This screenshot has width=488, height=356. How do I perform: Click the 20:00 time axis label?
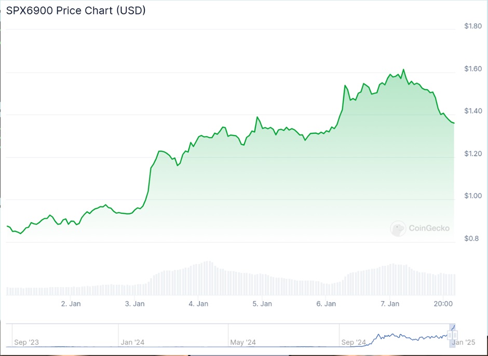tap(444, 304)
